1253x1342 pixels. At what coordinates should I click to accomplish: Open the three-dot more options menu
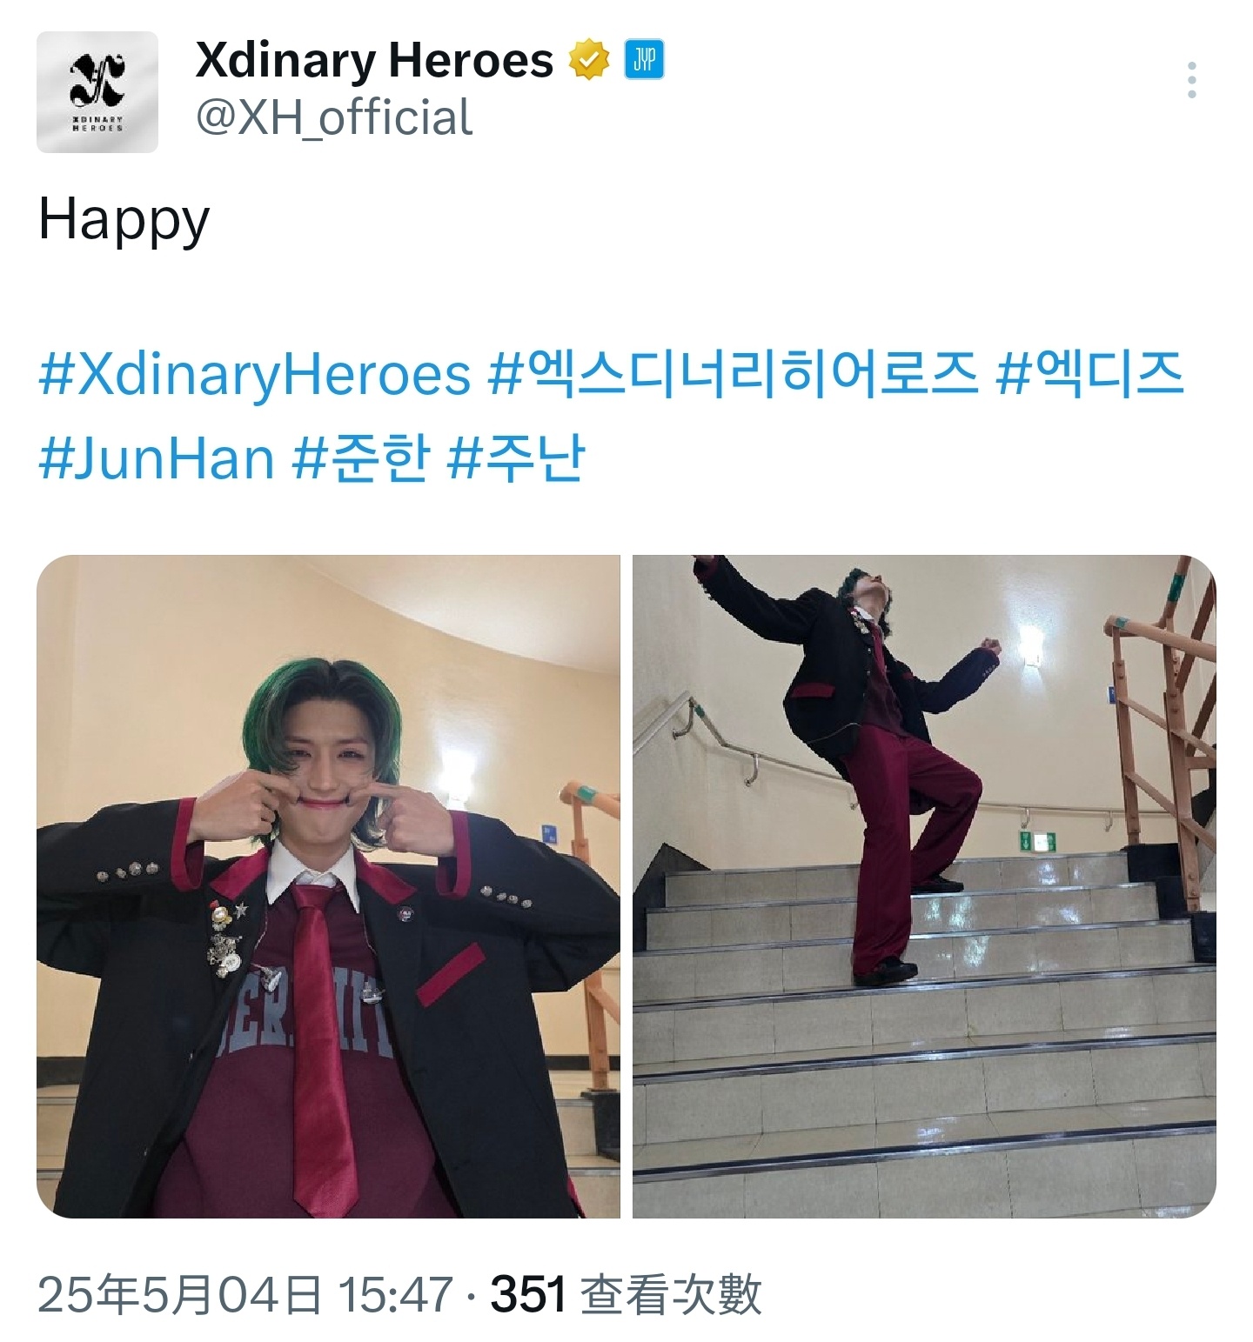[x=1191, y=80]
